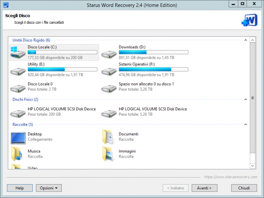Select the Disco Locale 0 drive icon
Image resolution: width=264 pixels, height=198 pixels.
[18, 88]
